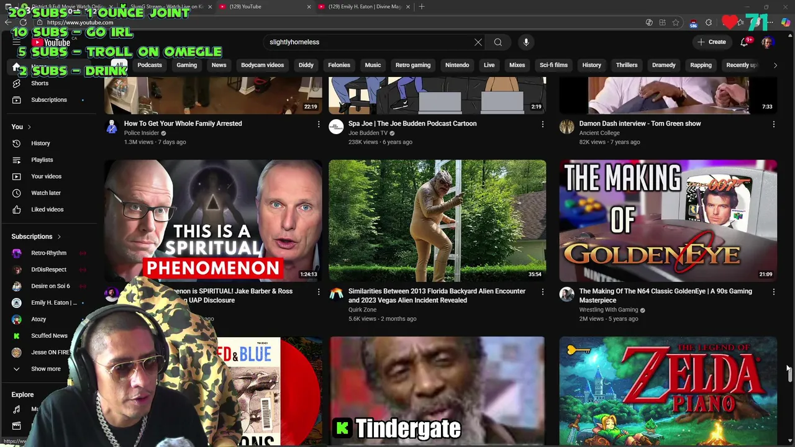Switch to the Emily H. Eaton browser tab

click(x=363, y=6)
